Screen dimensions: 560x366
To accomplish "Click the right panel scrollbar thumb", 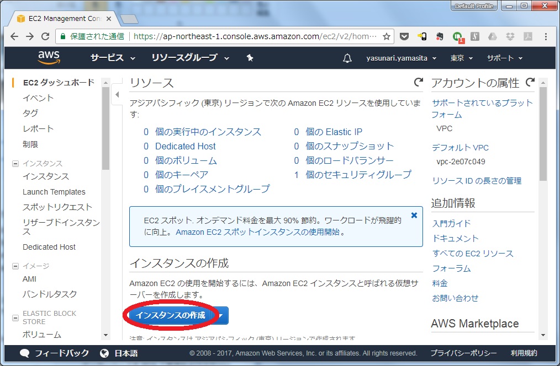I will [x=543, y=133].
